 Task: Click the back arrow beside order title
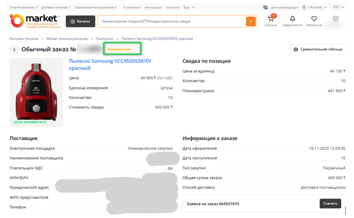pyautogui.click(x=14, y=50)
